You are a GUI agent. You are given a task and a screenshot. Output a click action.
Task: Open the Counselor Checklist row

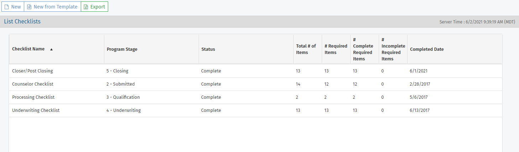click(33, 84)
